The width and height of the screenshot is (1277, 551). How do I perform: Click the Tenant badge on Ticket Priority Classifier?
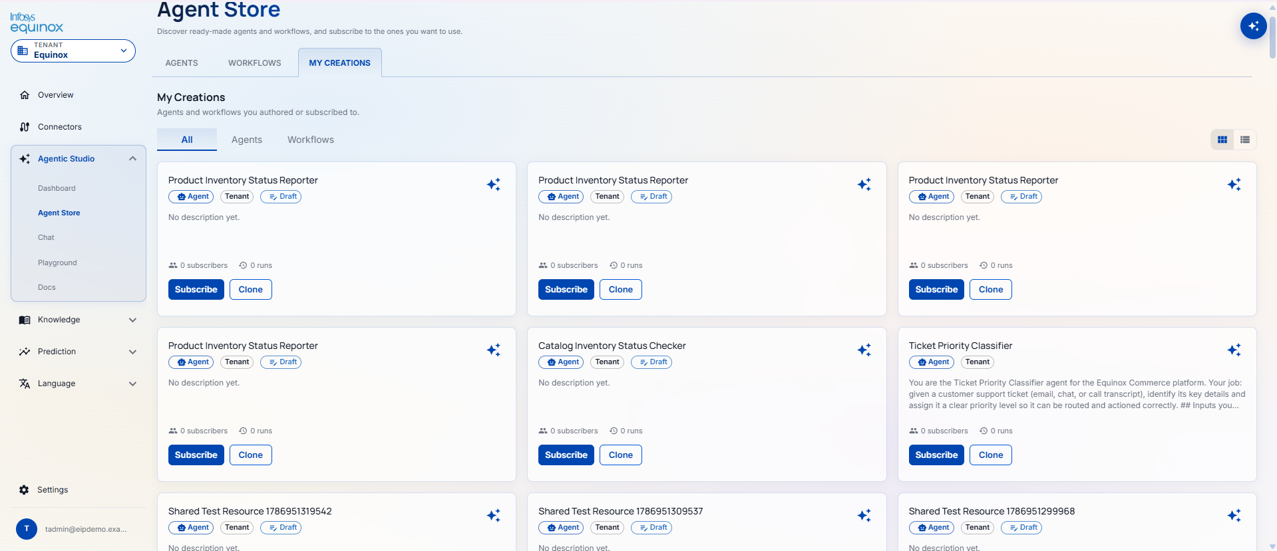(x=978, y=362)
